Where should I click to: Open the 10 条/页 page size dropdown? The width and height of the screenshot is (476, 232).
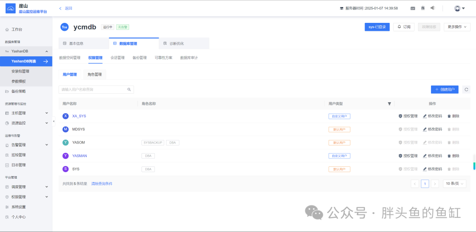coord(454,184)
